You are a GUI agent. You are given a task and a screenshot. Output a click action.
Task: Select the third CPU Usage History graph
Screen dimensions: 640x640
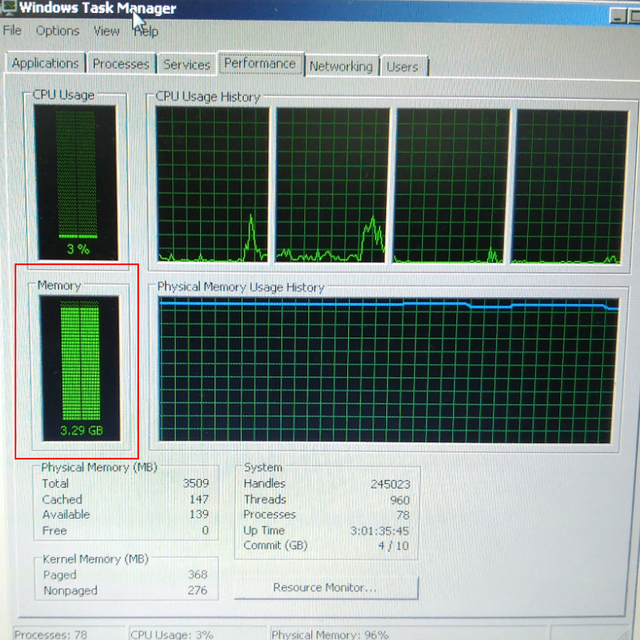[451, 186]
